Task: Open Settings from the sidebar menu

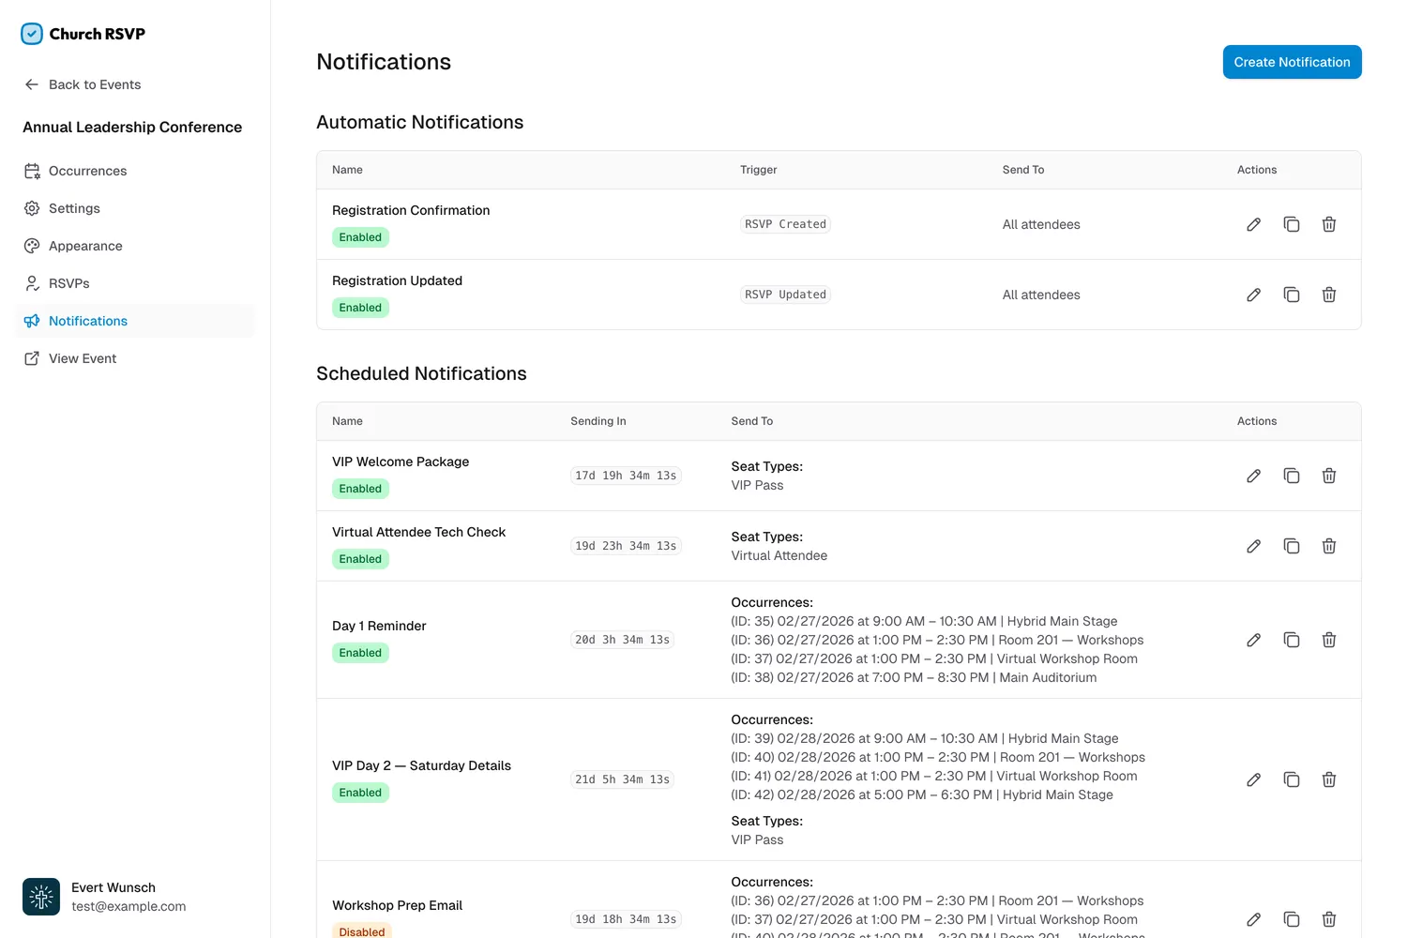Action: coord(74,208)
